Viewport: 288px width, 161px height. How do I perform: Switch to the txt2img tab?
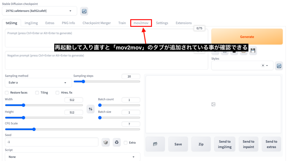[x=11, y=23]
